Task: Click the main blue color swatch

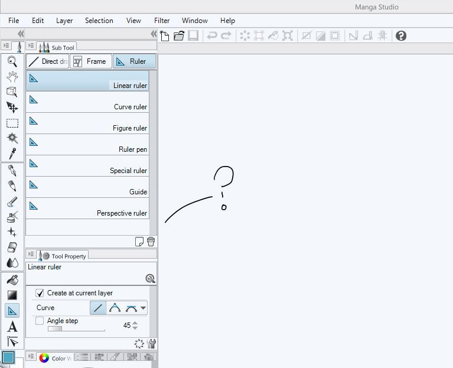Action: pos(8,357)
